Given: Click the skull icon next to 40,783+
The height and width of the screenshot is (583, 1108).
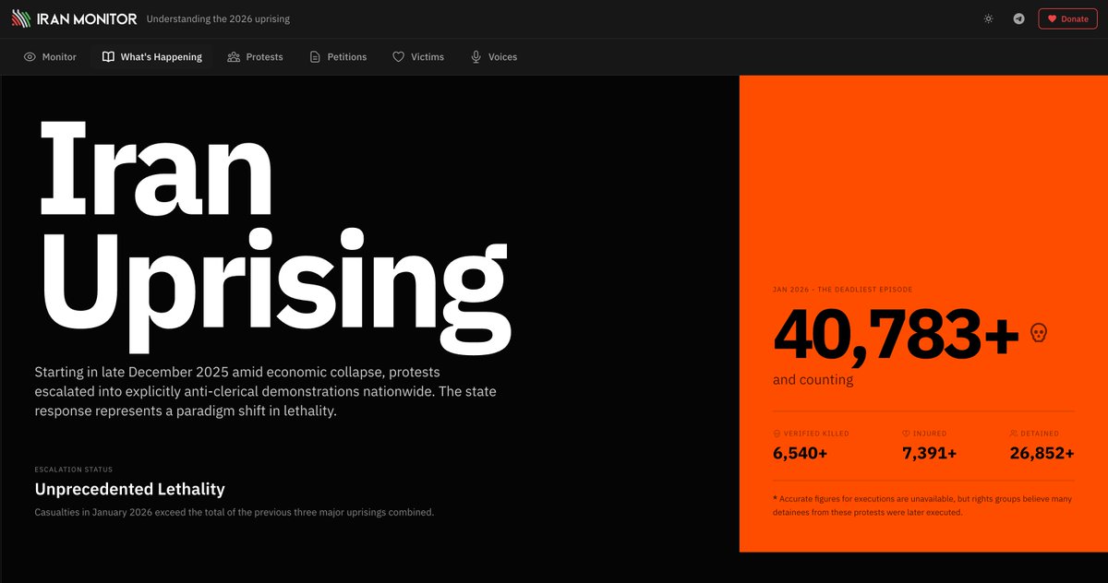Looking at the screenshot, I should pos(1039,332).
